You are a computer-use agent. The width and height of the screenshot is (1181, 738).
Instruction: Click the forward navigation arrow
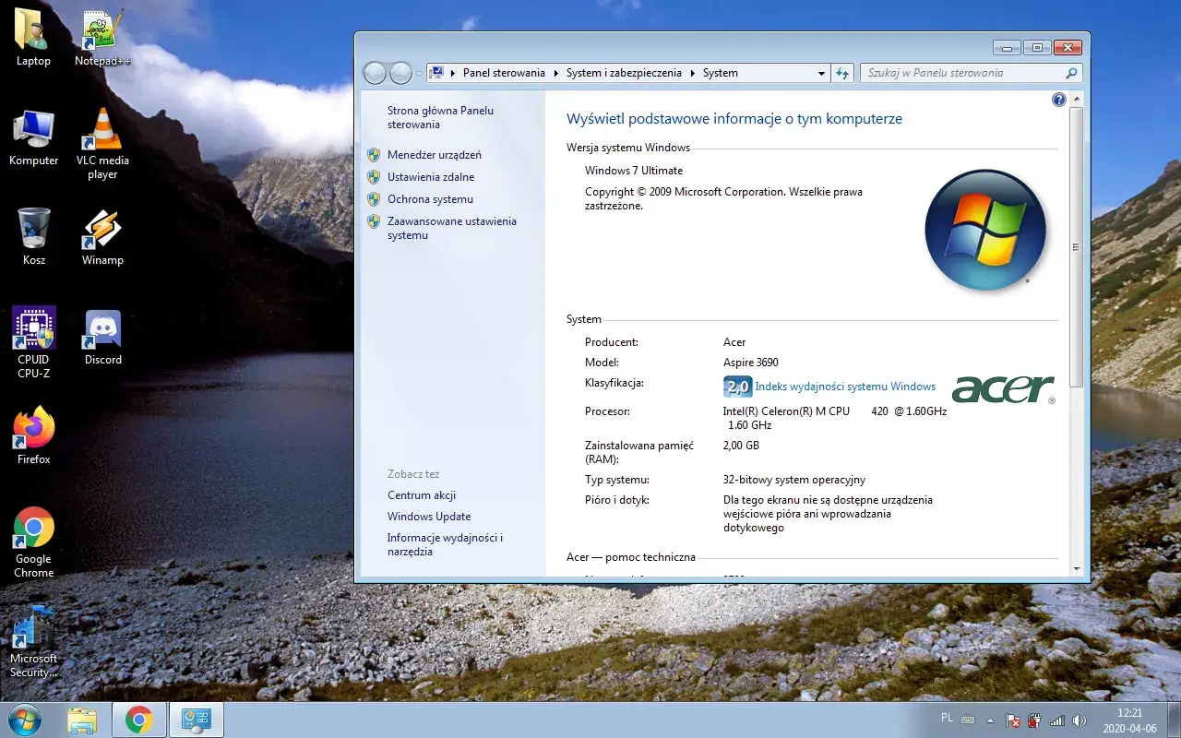pos(400,73)
